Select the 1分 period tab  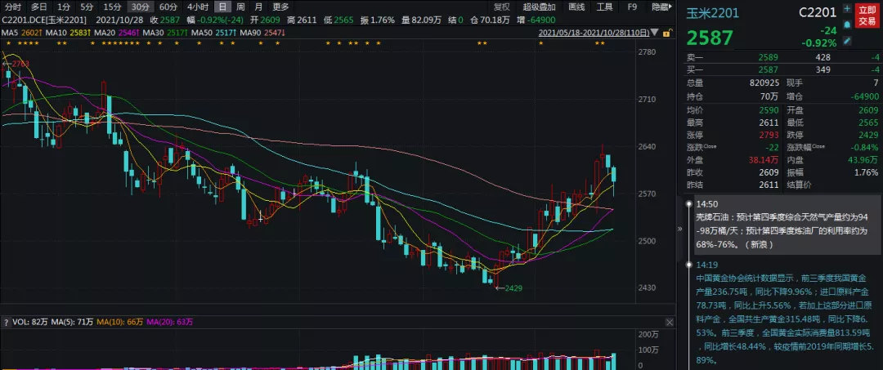click(64, 7)
